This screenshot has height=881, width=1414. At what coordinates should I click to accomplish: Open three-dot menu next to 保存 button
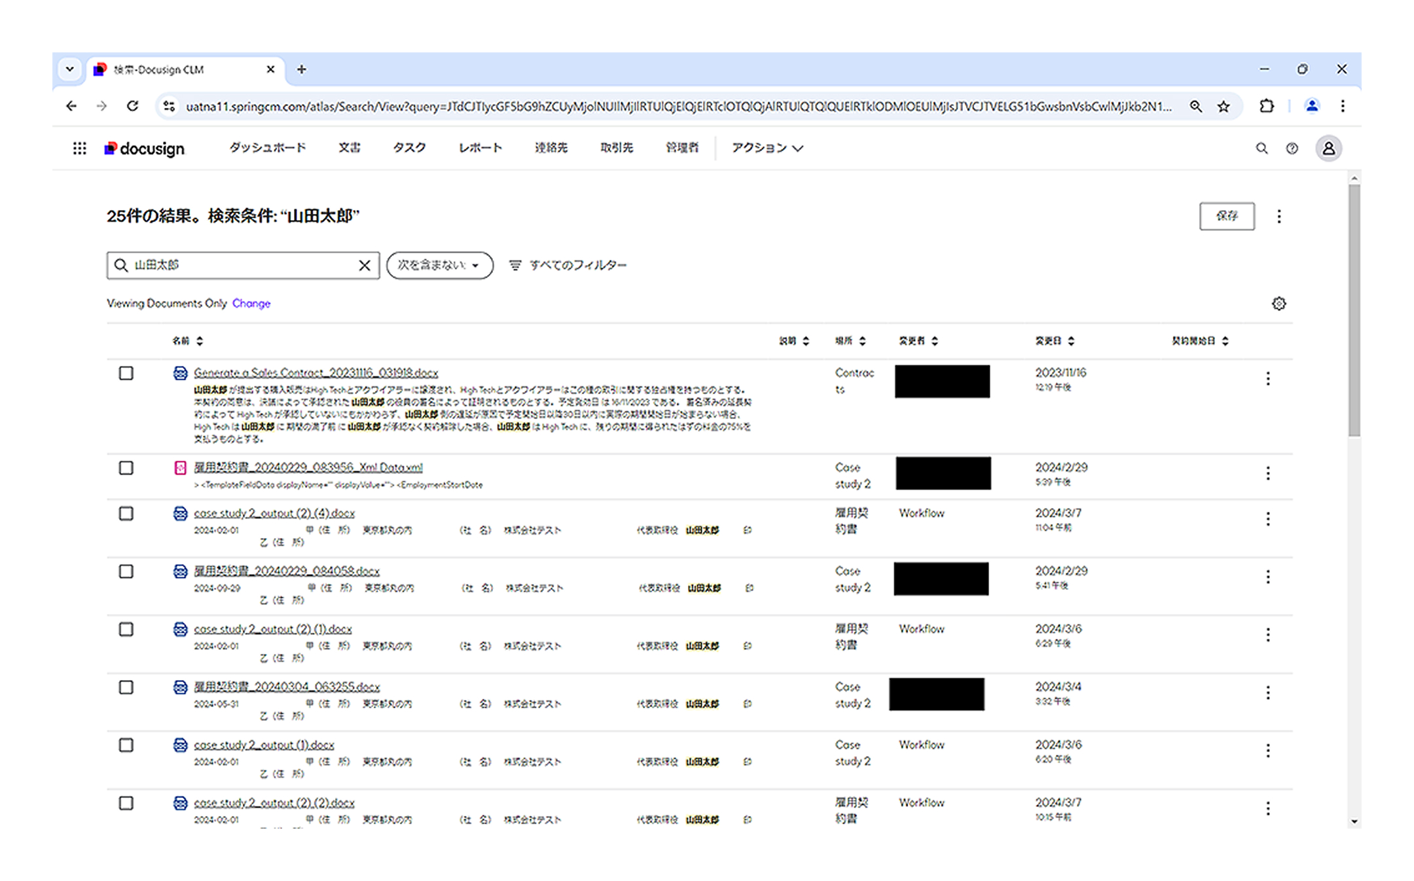pyautogui.click(x=1279, y=217)
